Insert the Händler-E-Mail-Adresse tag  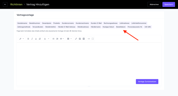point(67,27)
